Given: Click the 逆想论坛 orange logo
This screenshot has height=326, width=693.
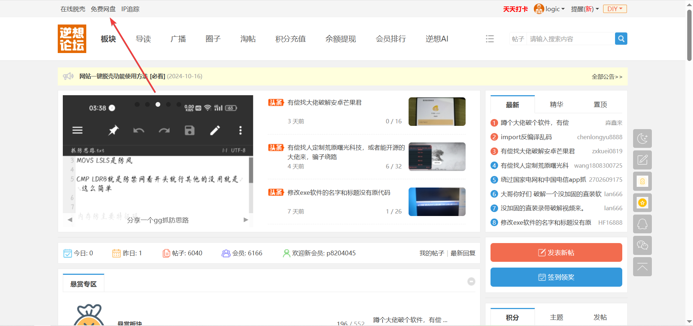Looking at the screenshot, I should point(72,39).
